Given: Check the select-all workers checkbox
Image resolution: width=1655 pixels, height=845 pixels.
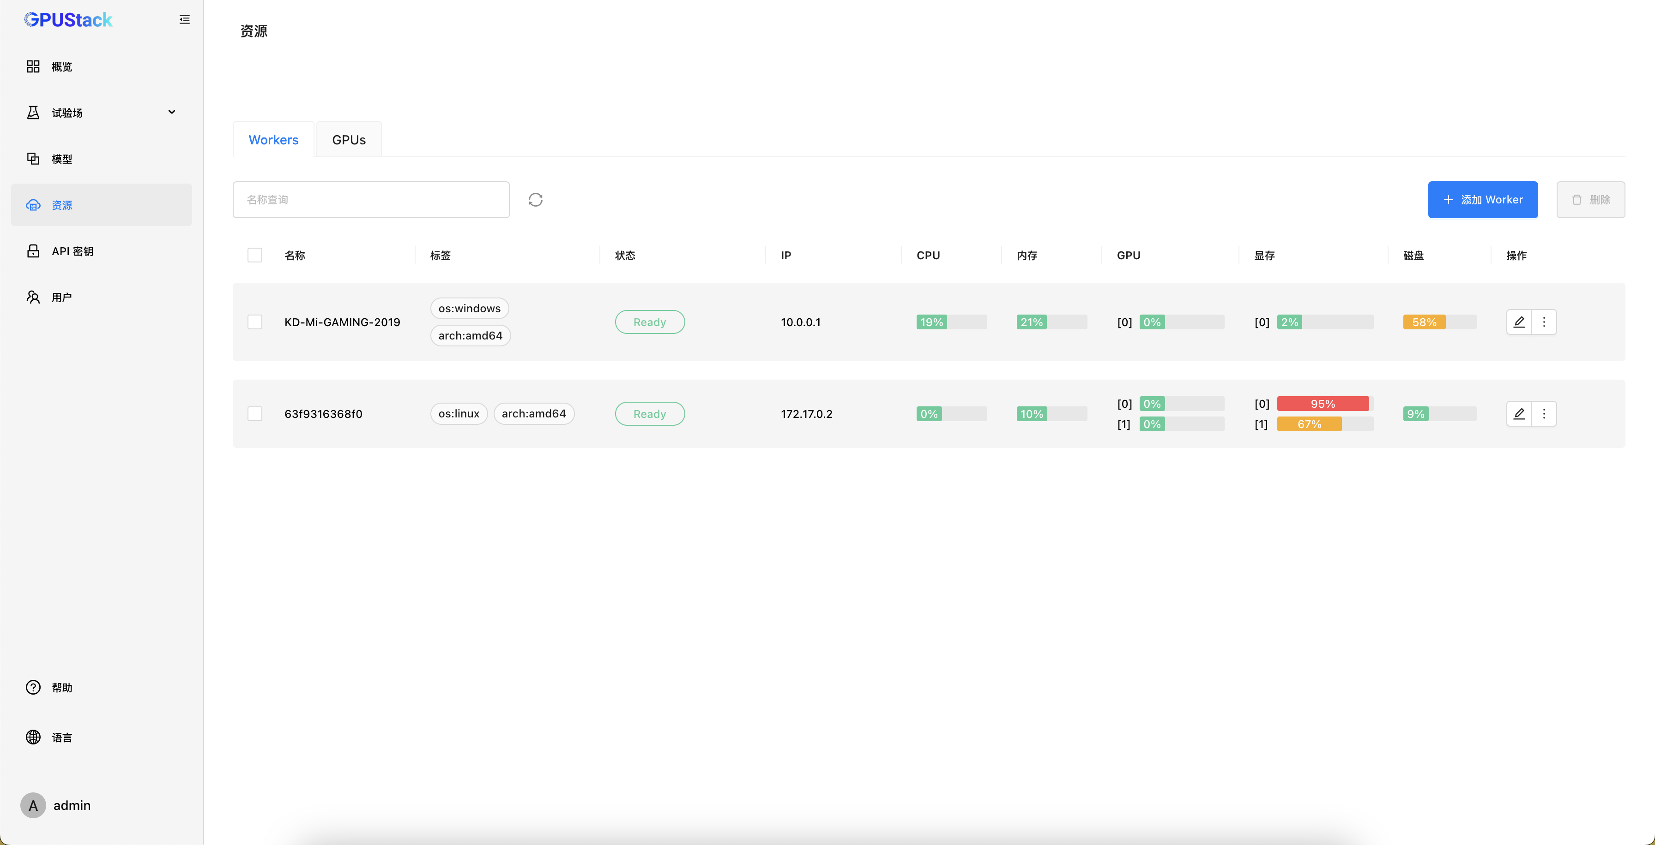Looking at the screenshot, I should [254, 256].
